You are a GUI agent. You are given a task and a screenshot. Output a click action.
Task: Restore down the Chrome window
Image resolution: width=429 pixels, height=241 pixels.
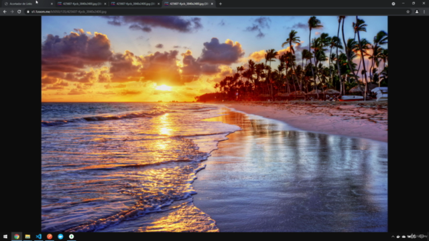[414, 3]
